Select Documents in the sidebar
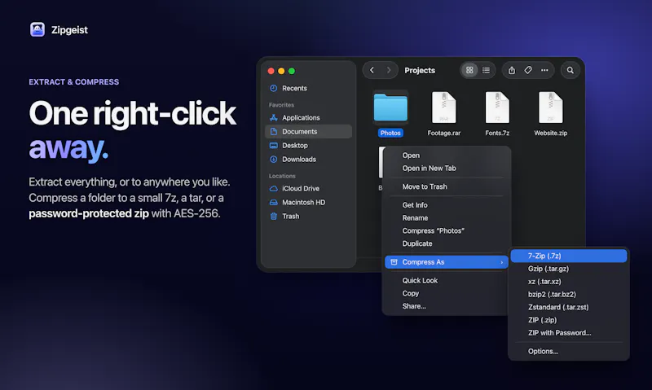652x390 pixels. point(308,132)
